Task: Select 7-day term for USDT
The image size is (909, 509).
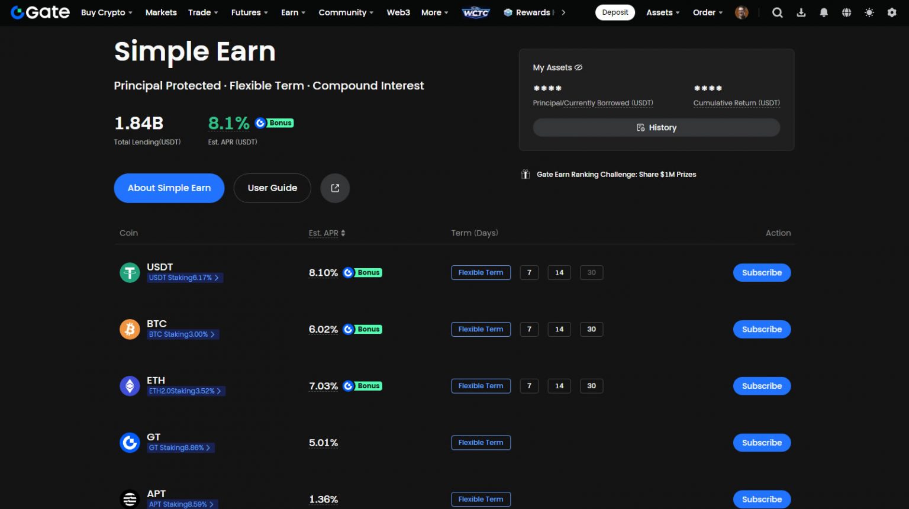Action: [x=529, y=272]
